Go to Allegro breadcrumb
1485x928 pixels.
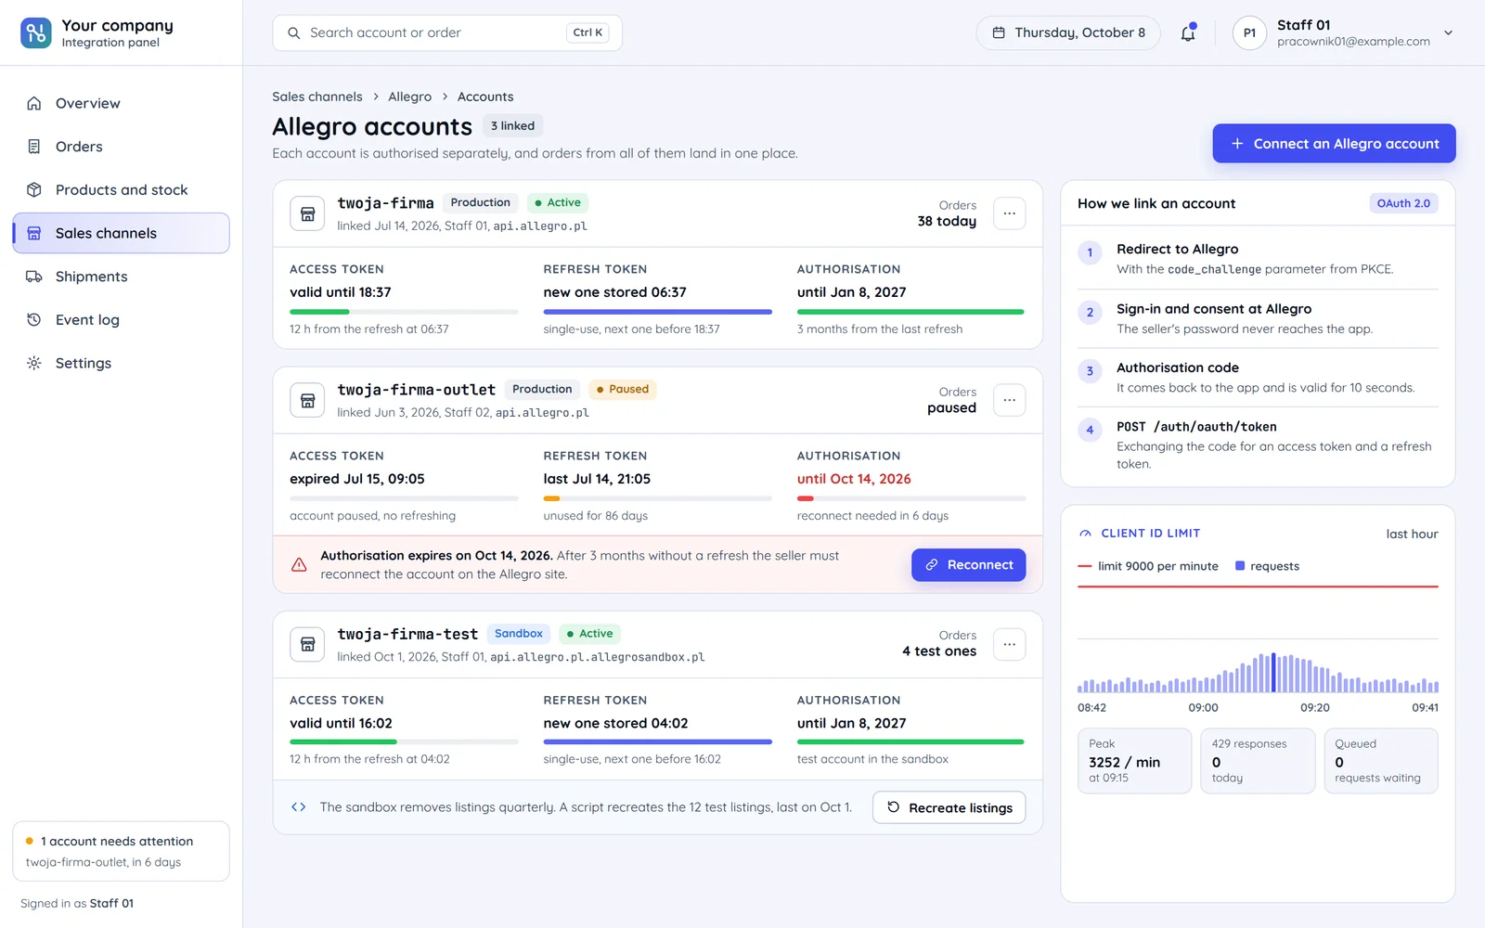click(x=409, y=97)
